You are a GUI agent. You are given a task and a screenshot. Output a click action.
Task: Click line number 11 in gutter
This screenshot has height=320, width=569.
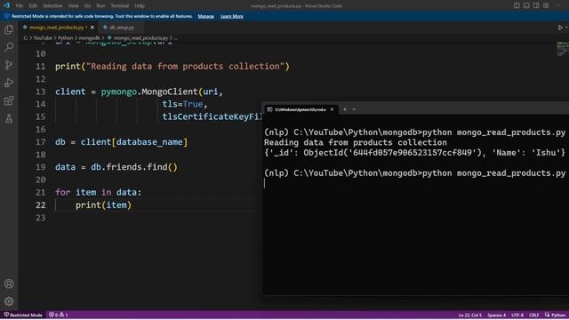[41, 67]
